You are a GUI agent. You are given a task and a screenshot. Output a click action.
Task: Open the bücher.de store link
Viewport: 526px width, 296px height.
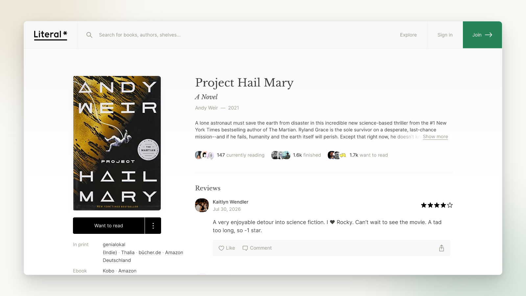coord(150,253)
